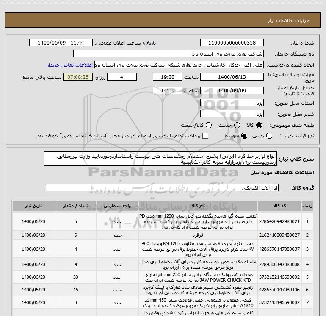Click the واحد شمارش column header

click(117, 206)
